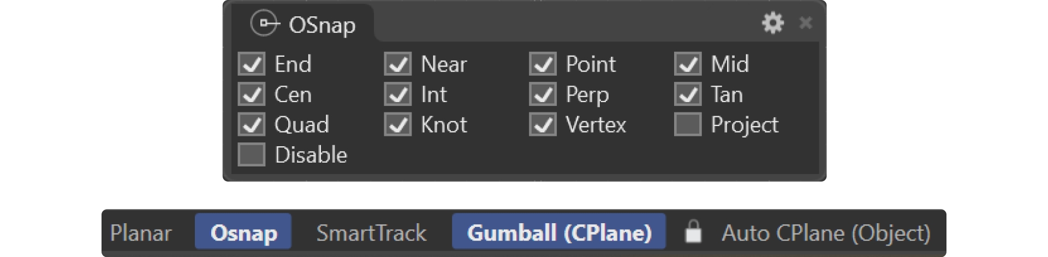Turn off the Mid snap checkbox
1048x257 pixels.
click(688, 64)
